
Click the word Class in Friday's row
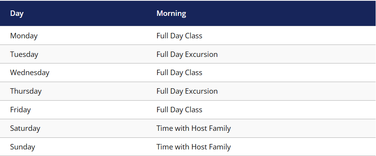193,110
